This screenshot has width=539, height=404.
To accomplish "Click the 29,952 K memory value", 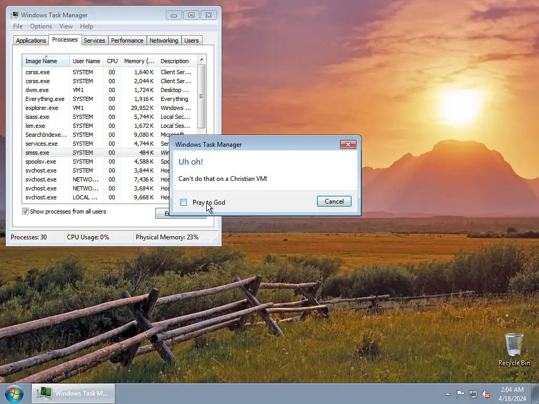I will 142,108.
